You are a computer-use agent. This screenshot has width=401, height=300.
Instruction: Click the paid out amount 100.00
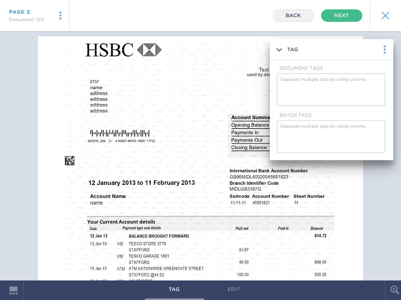click(x=243, y=275)
